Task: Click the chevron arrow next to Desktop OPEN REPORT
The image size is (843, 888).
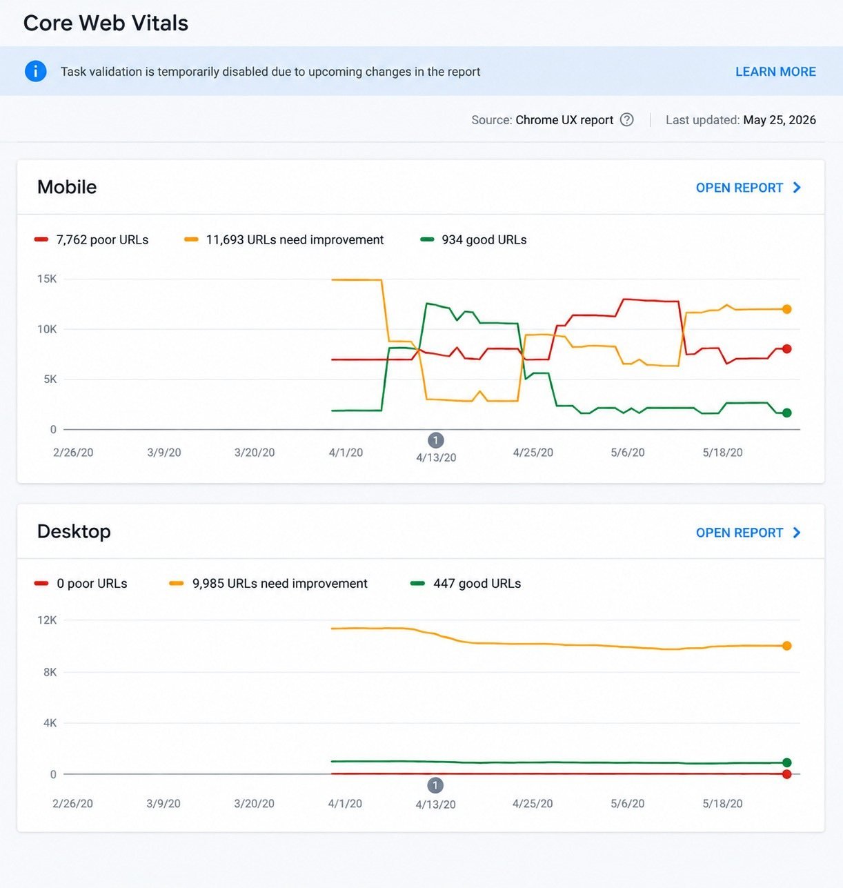Action: pos(797,533)
